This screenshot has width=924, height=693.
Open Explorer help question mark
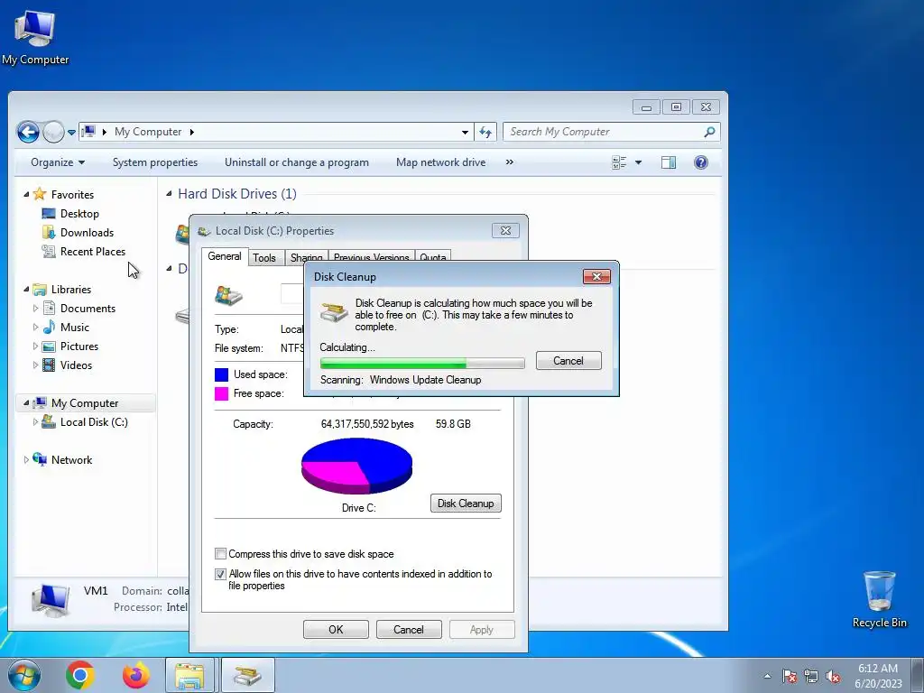[700, 162]
